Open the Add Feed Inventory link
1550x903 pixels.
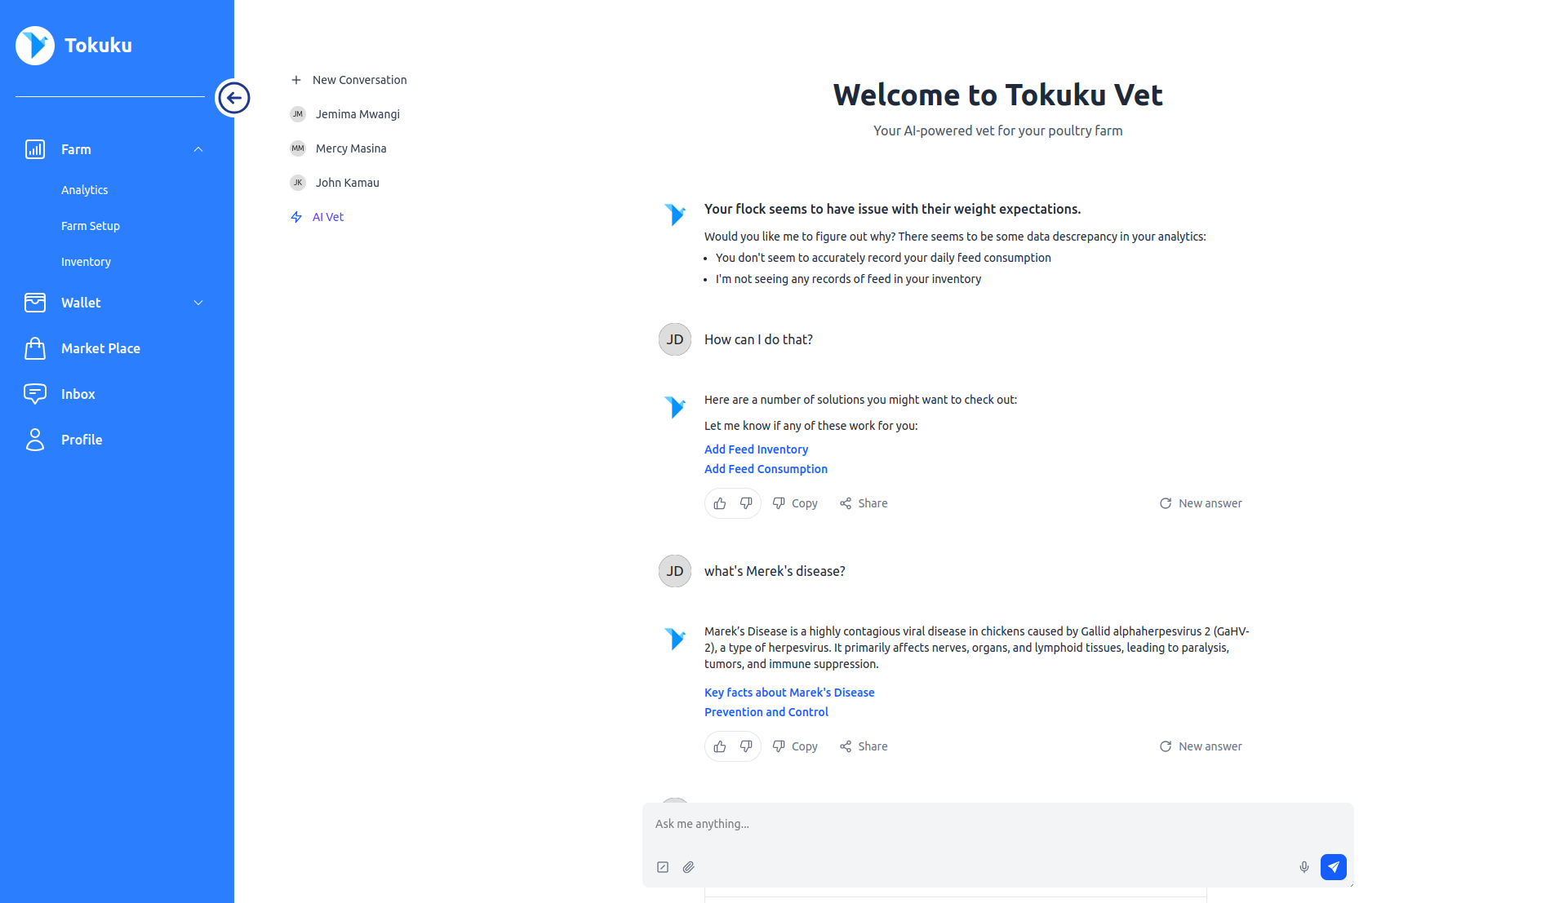tap(756, 449)
